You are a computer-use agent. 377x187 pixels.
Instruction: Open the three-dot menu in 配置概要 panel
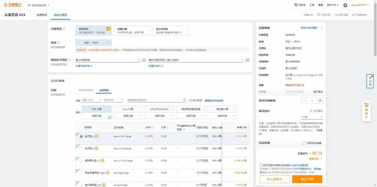tap(322, 28)
